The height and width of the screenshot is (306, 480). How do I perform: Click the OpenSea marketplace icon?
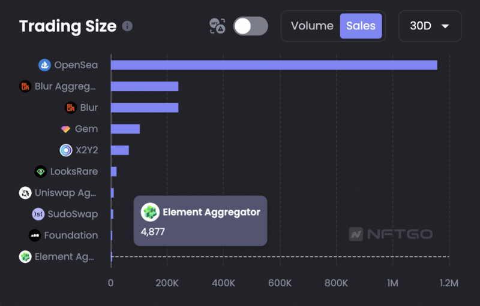click(x=44, y=65)
